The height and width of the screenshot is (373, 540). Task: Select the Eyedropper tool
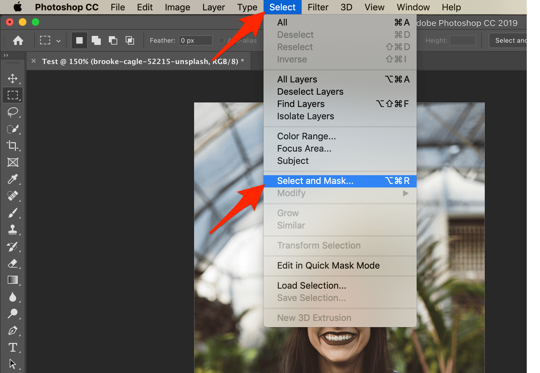coord(13,179)
